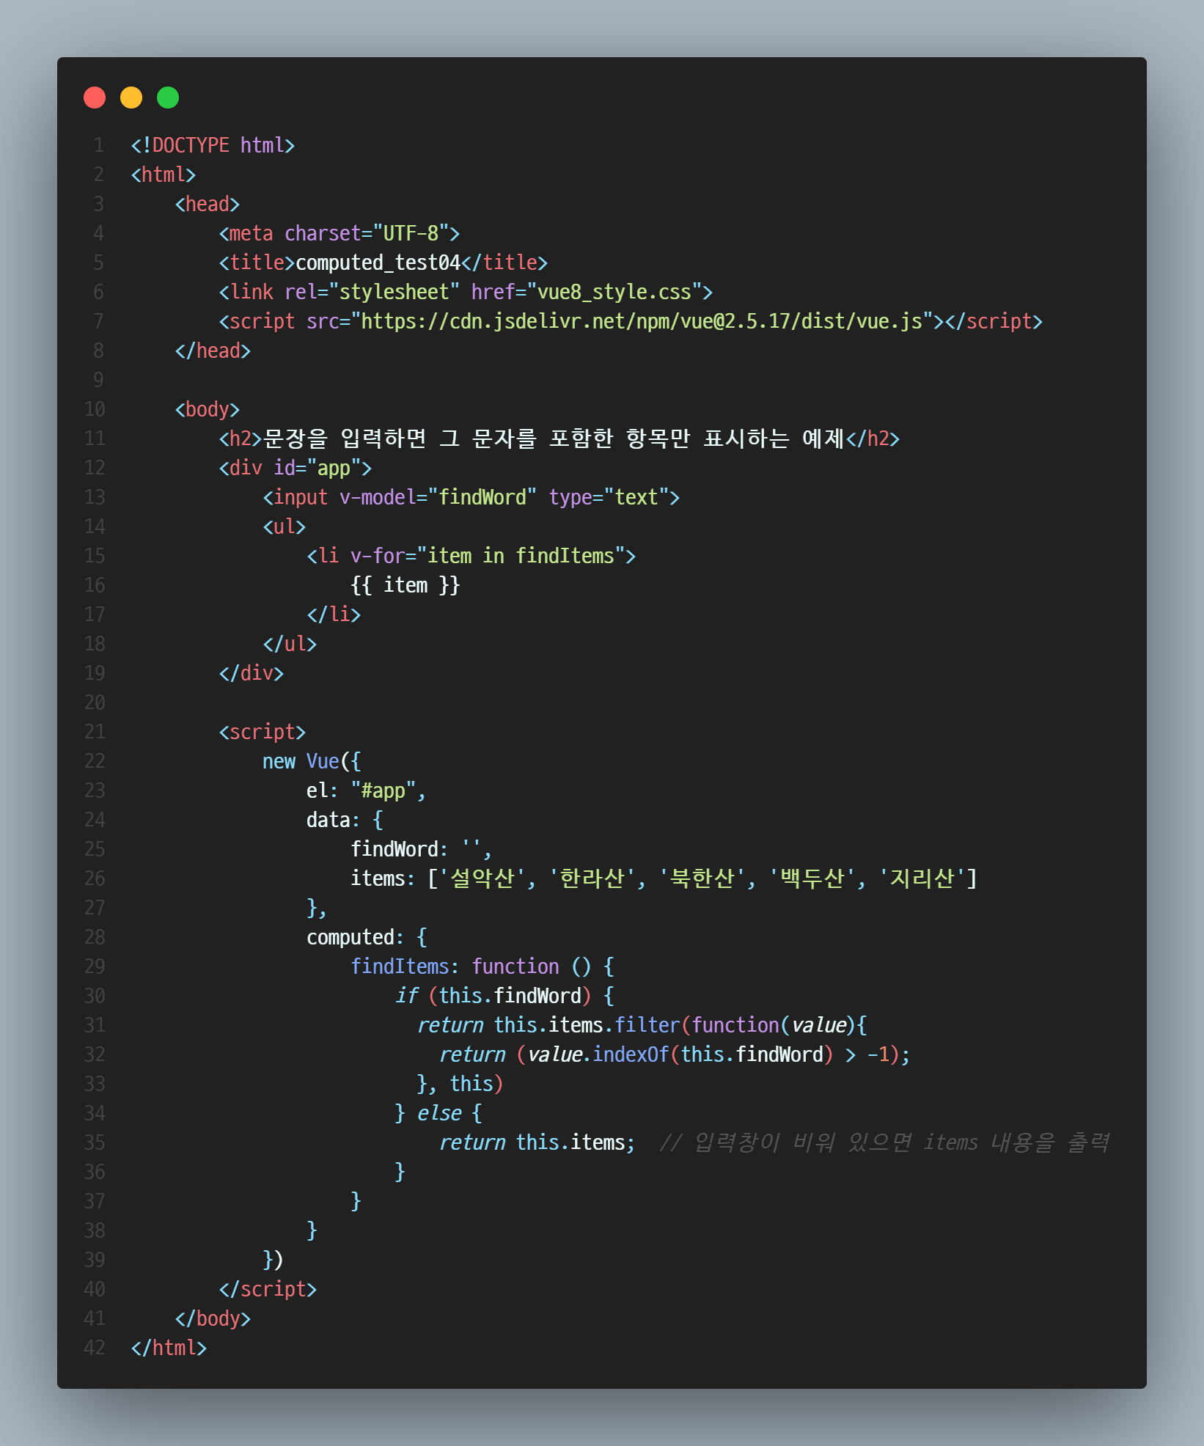The height and width of the screenshot is (1446, 1204).
Task: Click the '{{ item }}' interpolation
Action: pos(405,585)
